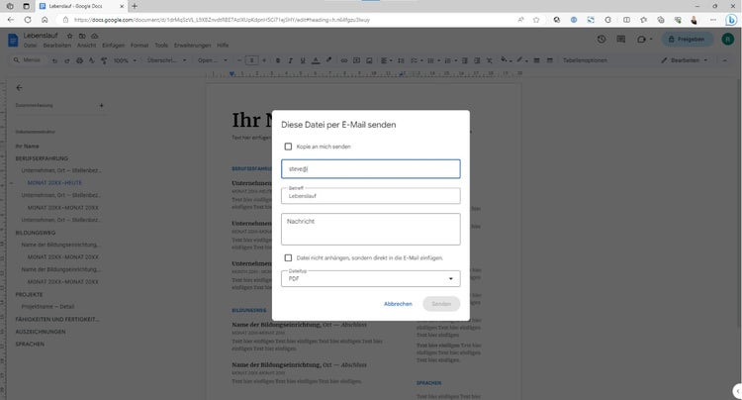Click the add comment icon in toolbar
The image size is (742, 400).
pyautogui.click(x=357, y=60)
